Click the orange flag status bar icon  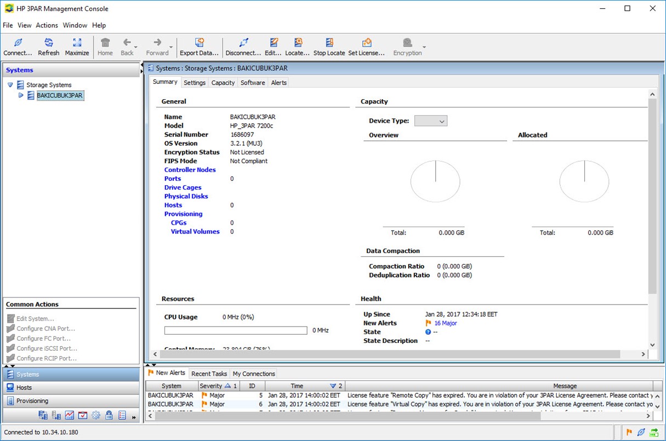629,432
